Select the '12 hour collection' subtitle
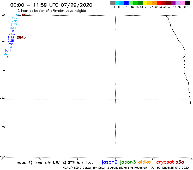The image size is (193, 170). point(51,11)
